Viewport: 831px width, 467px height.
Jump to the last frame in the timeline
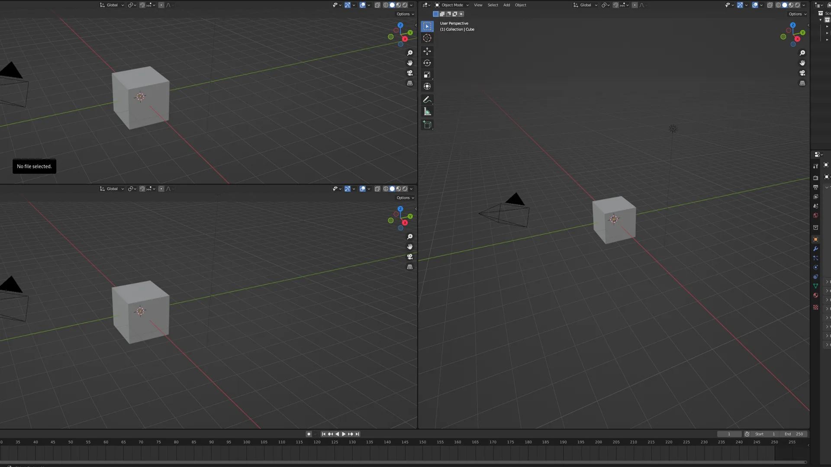(x=358, y=434)
